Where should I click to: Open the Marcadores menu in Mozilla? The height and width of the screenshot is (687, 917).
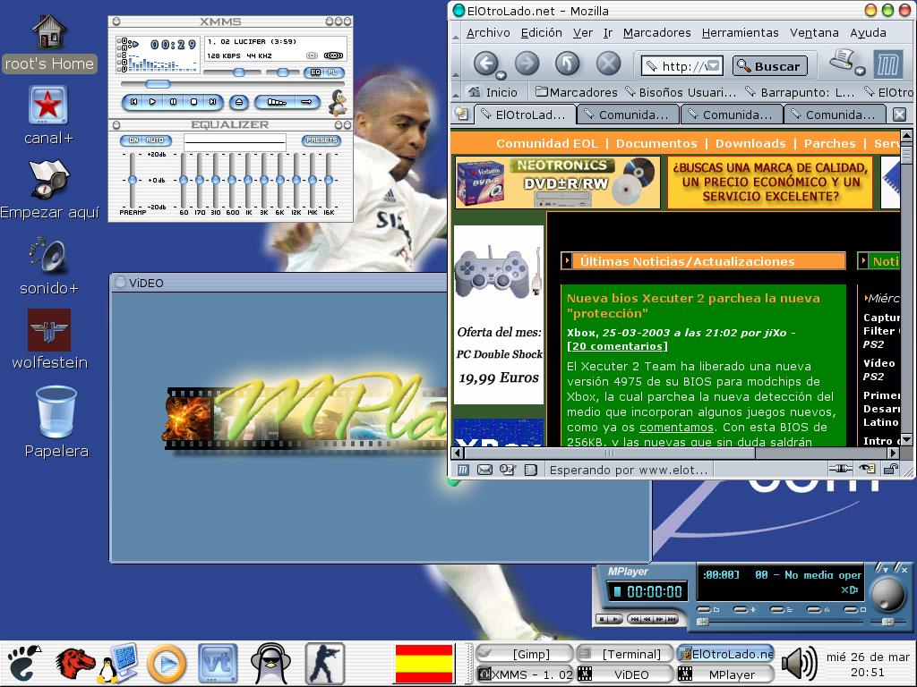(656, 33)
